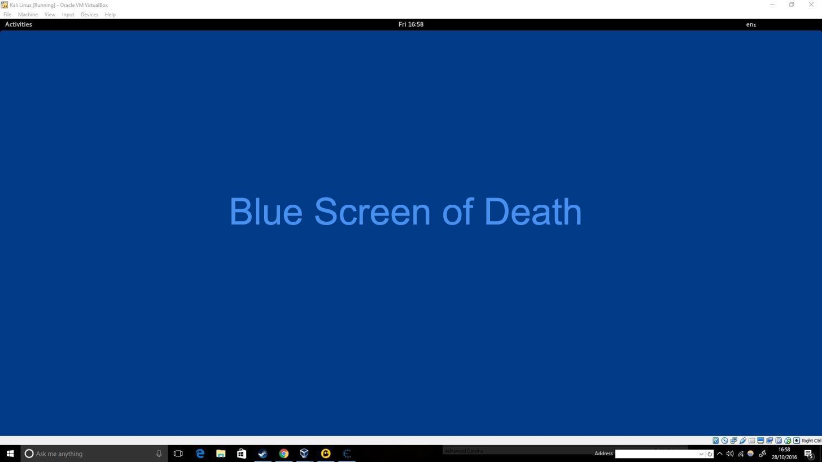
Task: Click the optical drive status icon
Action: [724, 441]
